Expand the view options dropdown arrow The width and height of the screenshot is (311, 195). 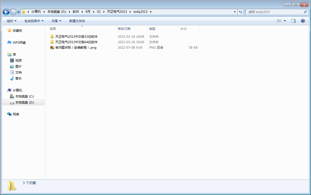point(285,21)
